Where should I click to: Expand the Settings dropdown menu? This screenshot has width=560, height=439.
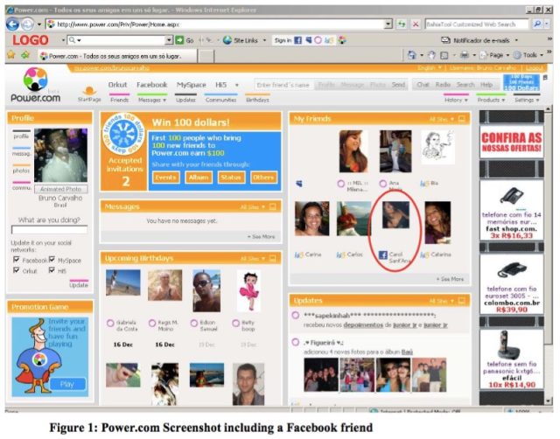[527, 101]
